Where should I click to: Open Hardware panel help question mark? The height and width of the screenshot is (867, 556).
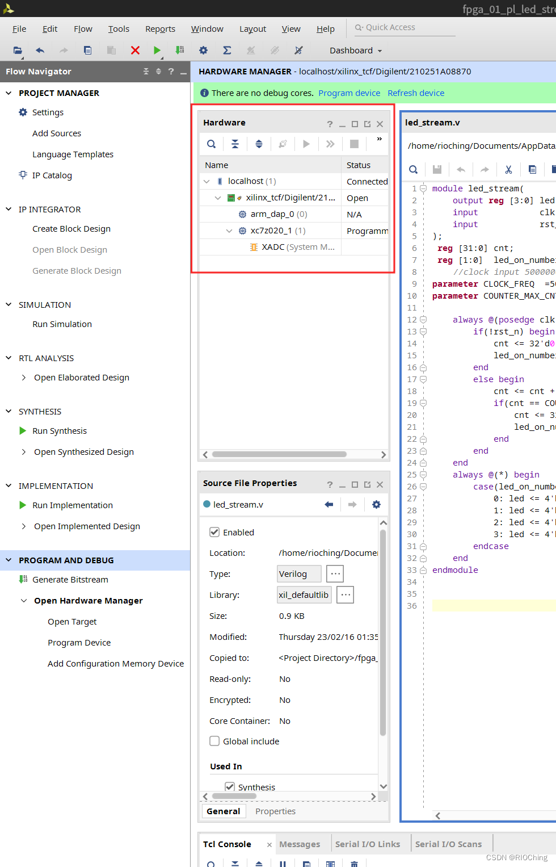click(x=330, y=124)
